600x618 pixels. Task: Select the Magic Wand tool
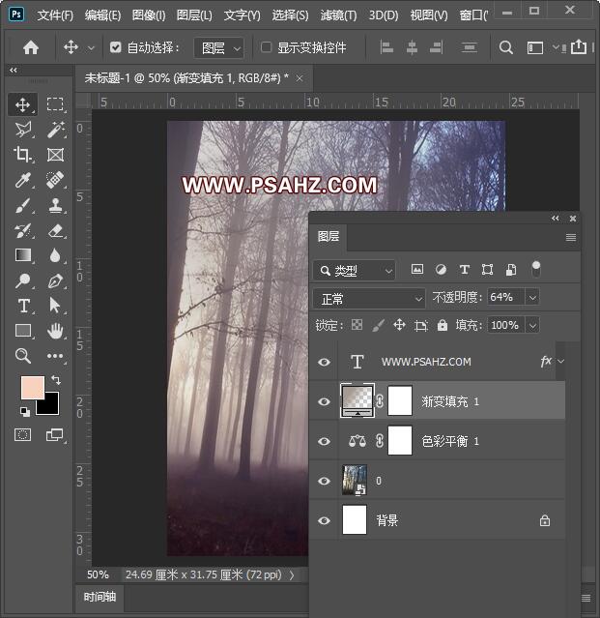55,130
